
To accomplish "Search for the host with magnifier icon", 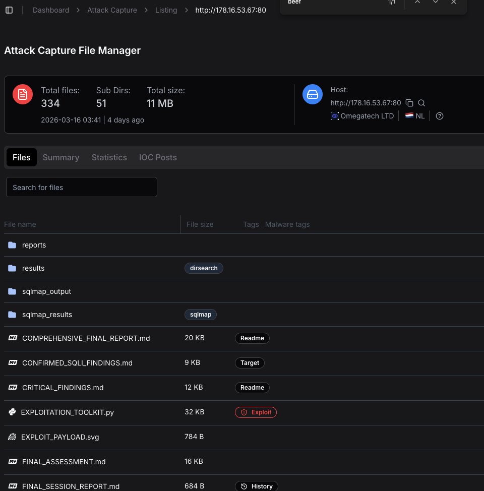I will [x=421, y=103].
